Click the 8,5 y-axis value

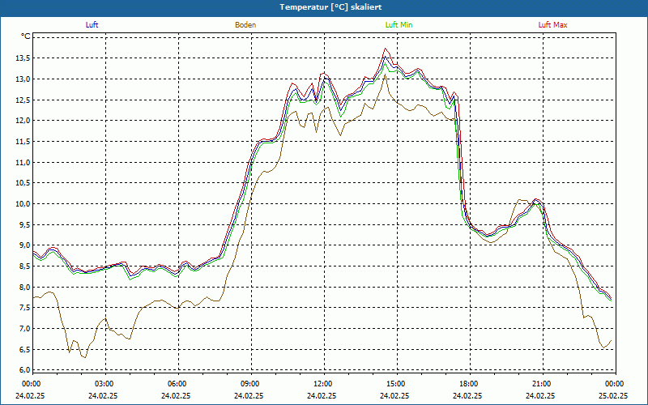pyautogui.click(x=25, y=266)
